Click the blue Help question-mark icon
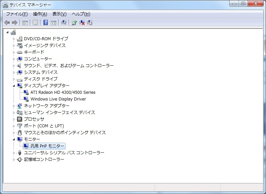The height and width of the screenshot is (194, 266). (46, 22)
